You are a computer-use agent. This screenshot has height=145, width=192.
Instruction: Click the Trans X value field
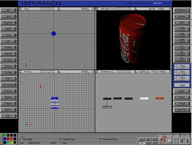click(182, 68)
